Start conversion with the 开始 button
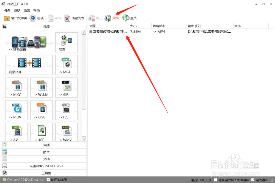The width and height of the screenshot is (275, 183). tap(112, 18)
